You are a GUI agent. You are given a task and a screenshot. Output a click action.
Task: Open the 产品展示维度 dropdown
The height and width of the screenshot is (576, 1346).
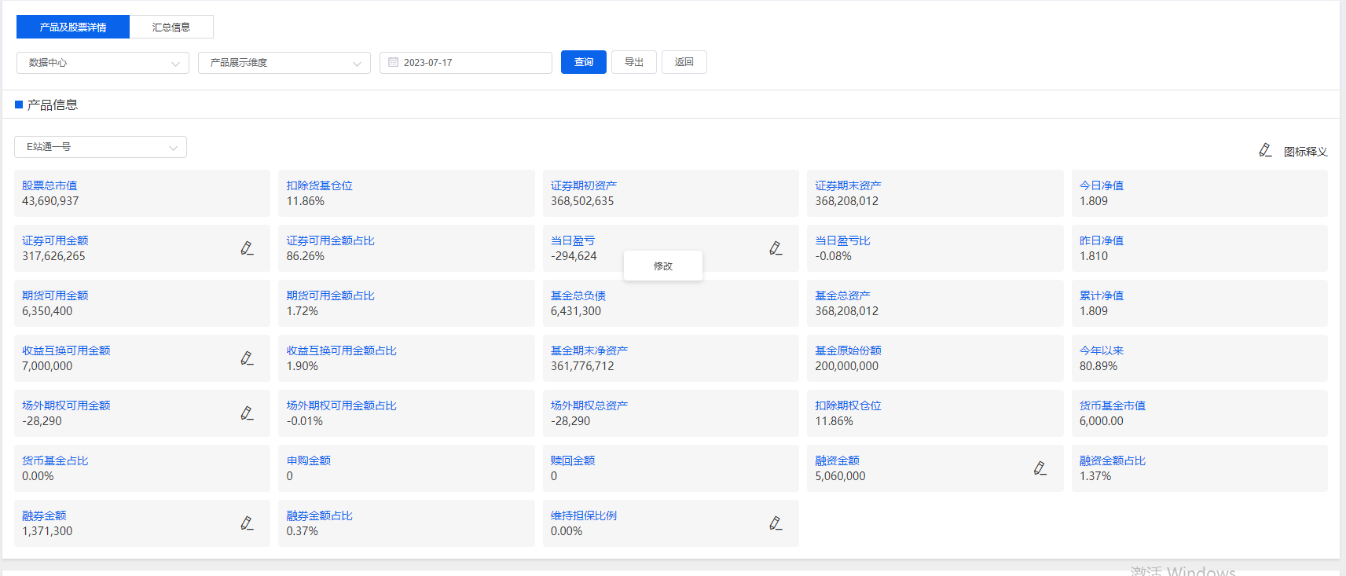coord(284,63)
